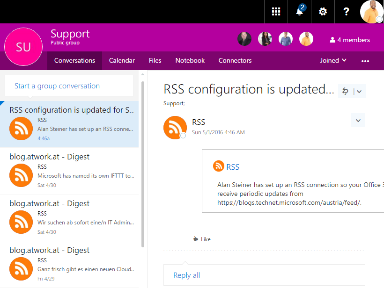Click the 4 members link
The height and width of the screenshot is (288, 384).
click(350, 40)
